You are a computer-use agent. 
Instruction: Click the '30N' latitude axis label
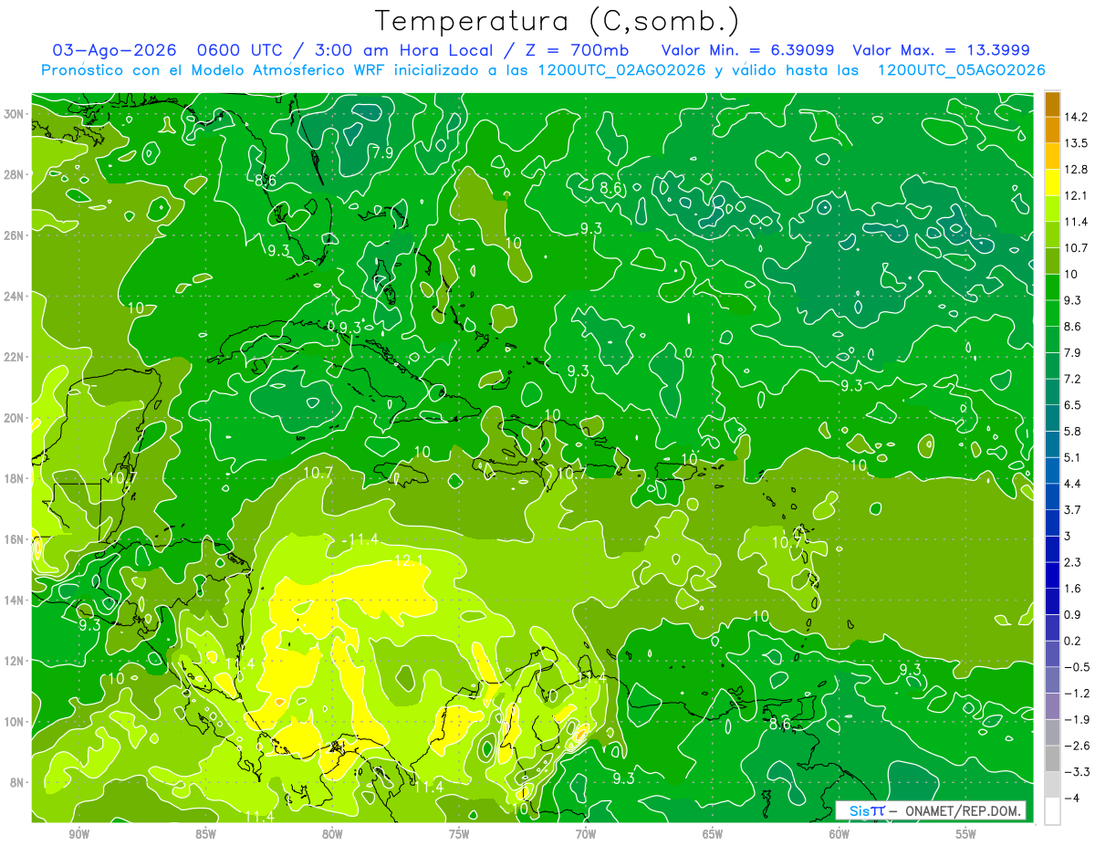pos(15,114)
